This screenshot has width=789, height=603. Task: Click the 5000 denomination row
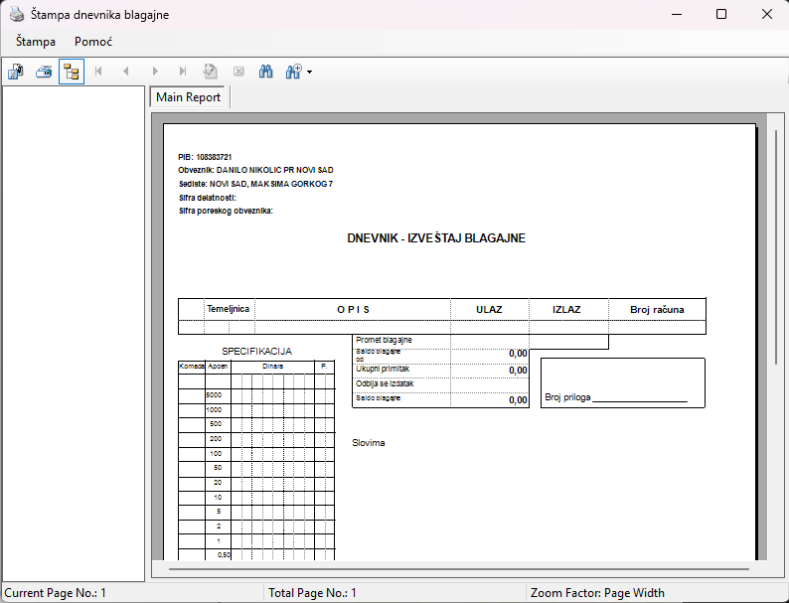coord(256,395)
